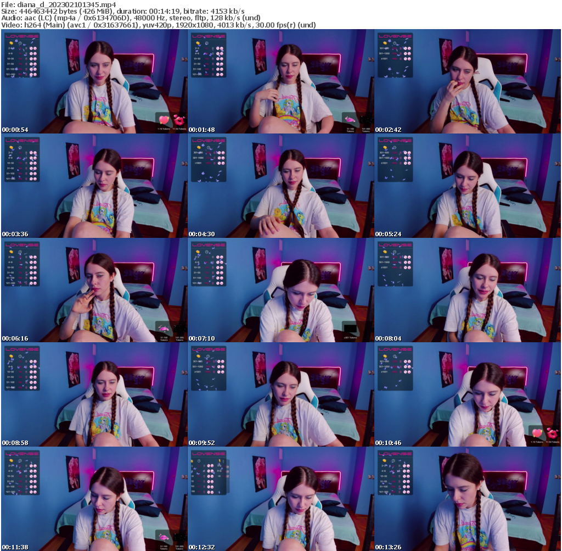The image size is (562, 551).
Task: Click the heart icon in the 00:10:46 frame
Action: (537, 433)
